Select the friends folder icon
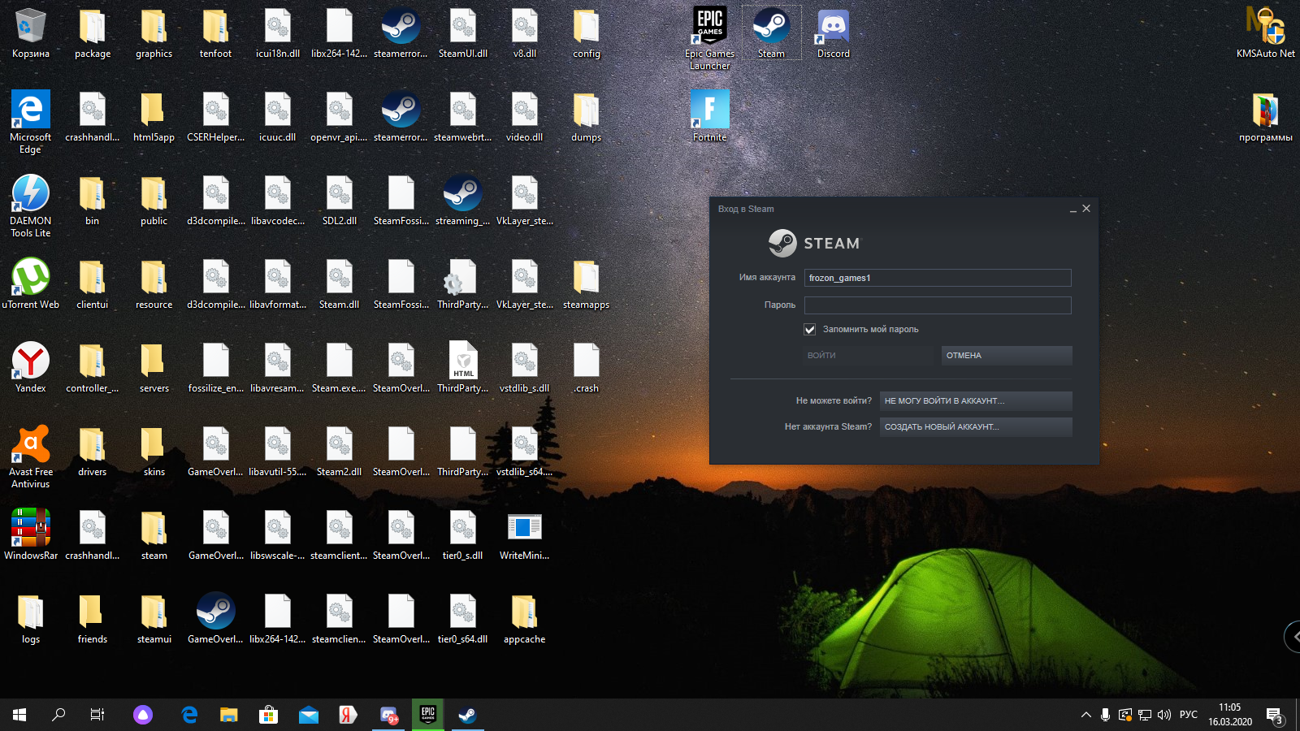This screenshot has width=1300, height=731. (92, 618)
